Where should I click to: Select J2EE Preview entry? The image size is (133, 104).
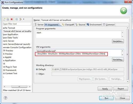pyautogui.click(x=8, y=54)
